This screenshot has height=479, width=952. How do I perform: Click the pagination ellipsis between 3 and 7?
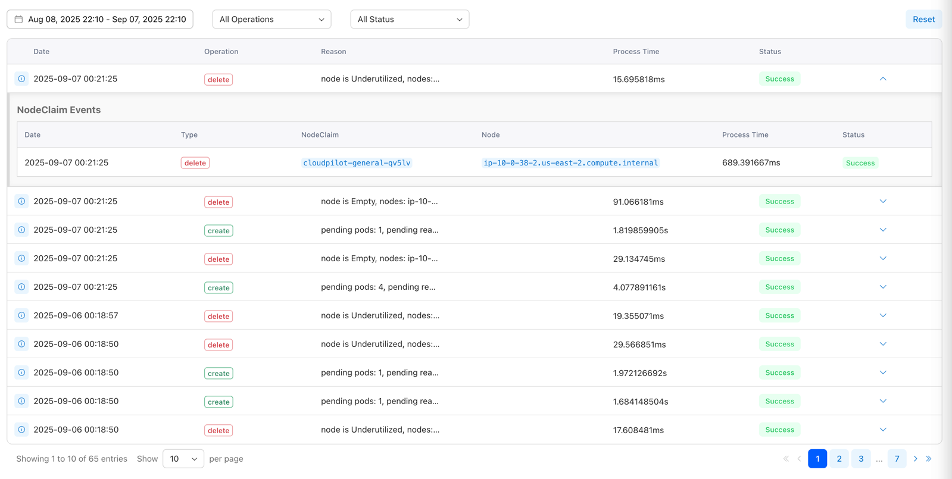click(879, 459)
